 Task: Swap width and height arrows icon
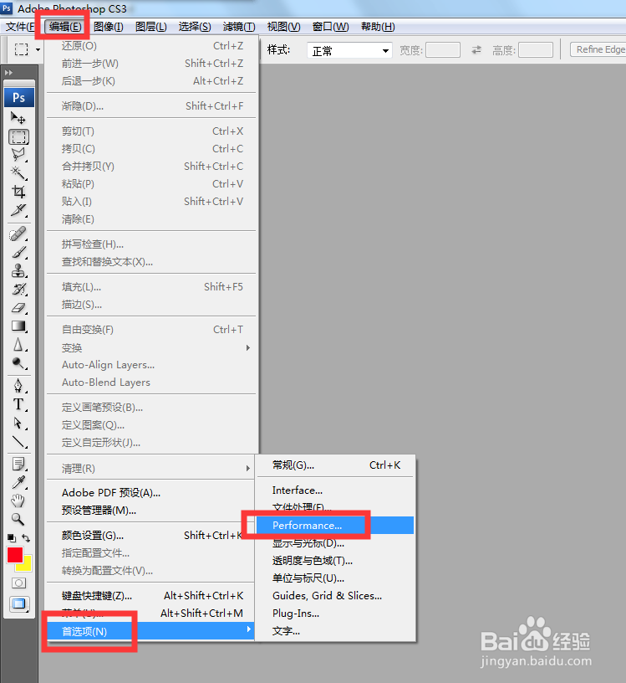[476, 50]
